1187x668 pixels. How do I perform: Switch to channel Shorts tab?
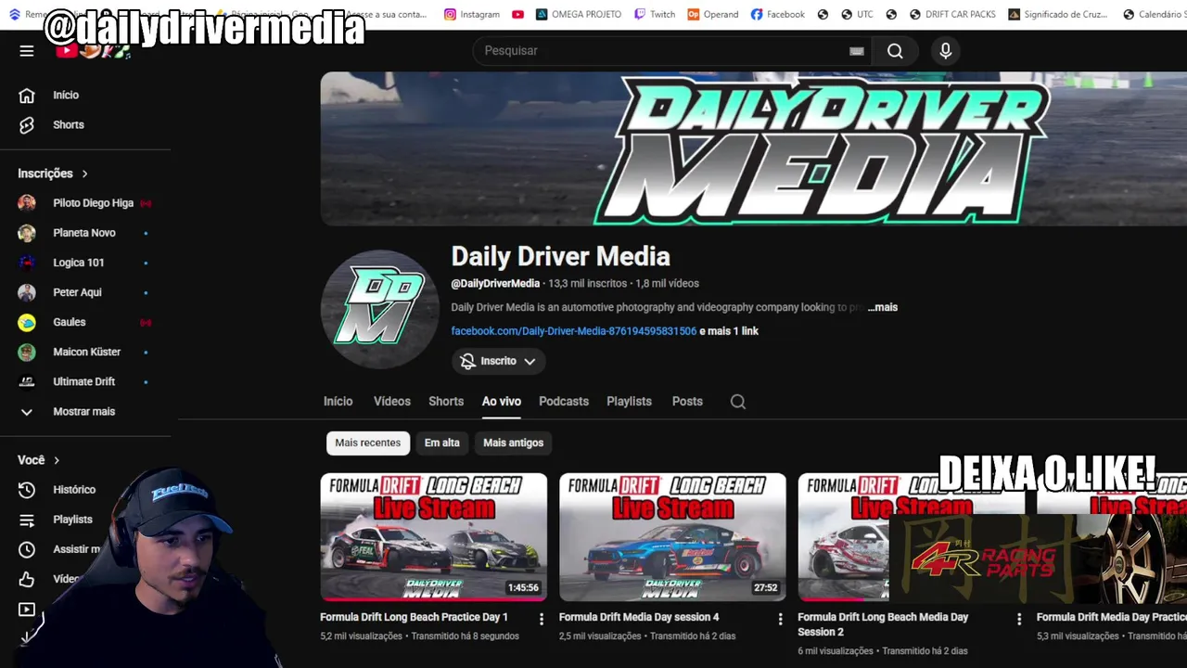446,402
